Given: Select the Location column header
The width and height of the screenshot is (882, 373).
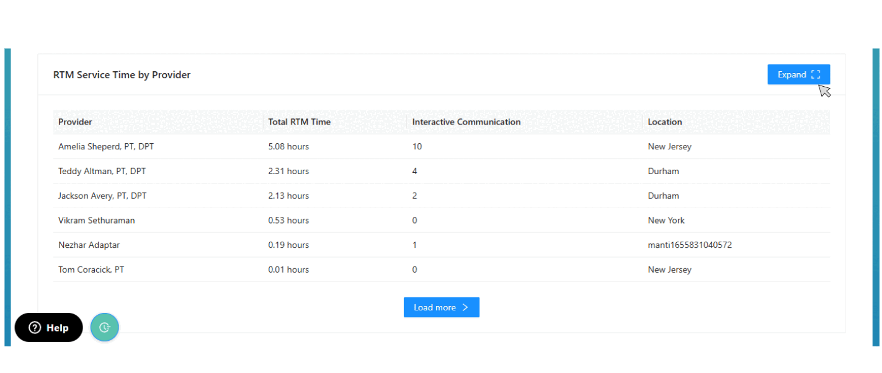Looking at the screenshot, I should tap(664, 122).
